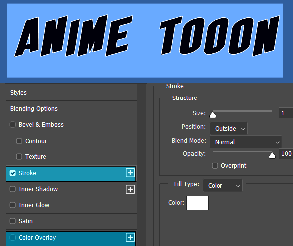
Task: Toggle the Overprint checkbox
Action: pos(215,165)
